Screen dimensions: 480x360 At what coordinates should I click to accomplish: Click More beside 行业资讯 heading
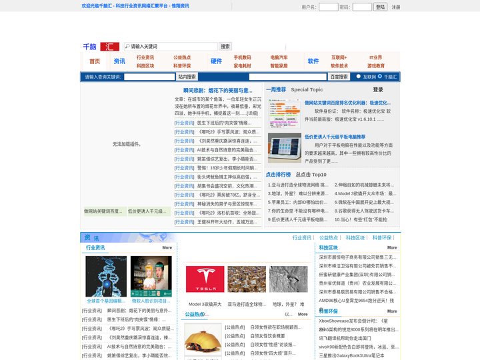(x=167, y=247)
